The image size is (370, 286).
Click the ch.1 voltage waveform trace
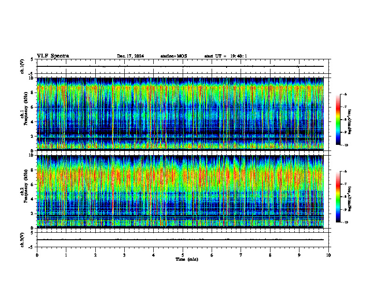tap(180, 66)
